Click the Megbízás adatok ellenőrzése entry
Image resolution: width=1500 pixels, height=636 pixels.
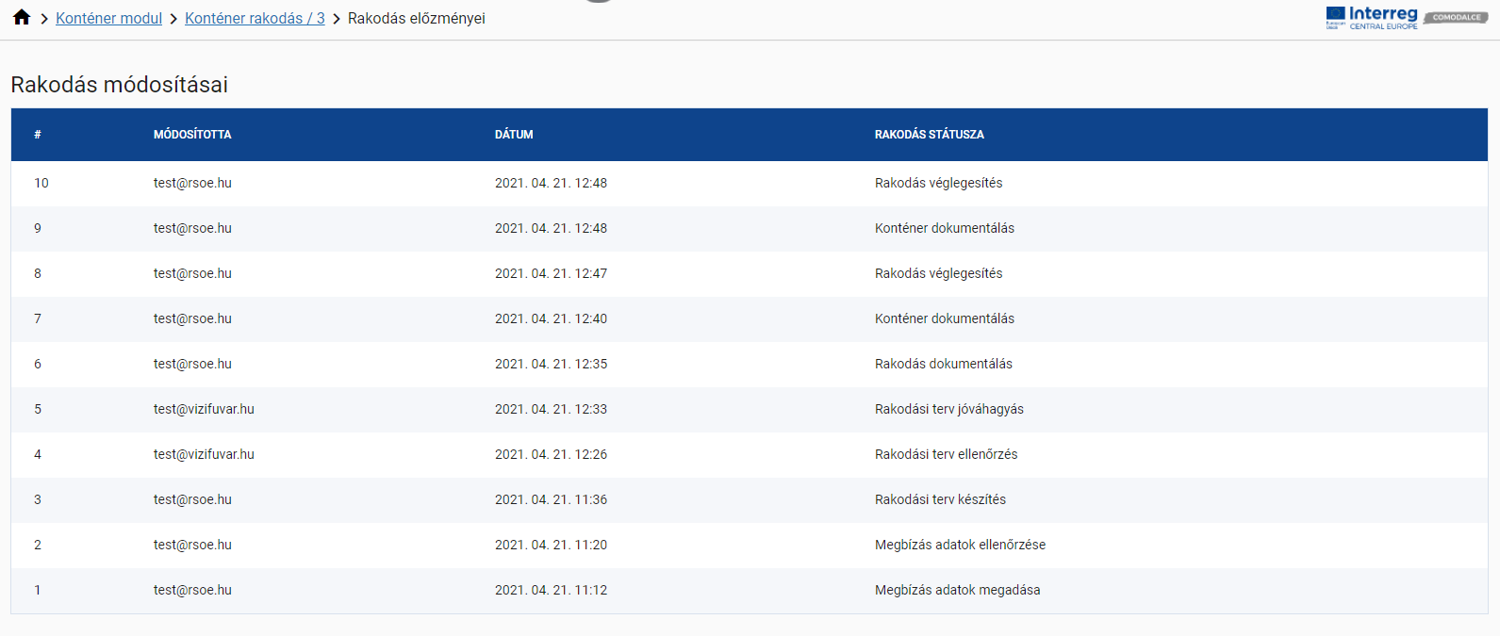[960, 546]
